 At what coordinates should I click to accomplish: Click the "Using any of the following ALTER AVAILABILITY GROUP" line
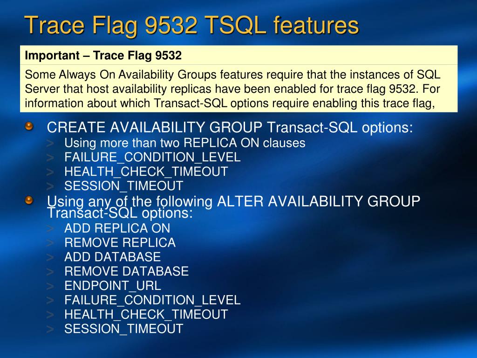[x=233, y=201]
